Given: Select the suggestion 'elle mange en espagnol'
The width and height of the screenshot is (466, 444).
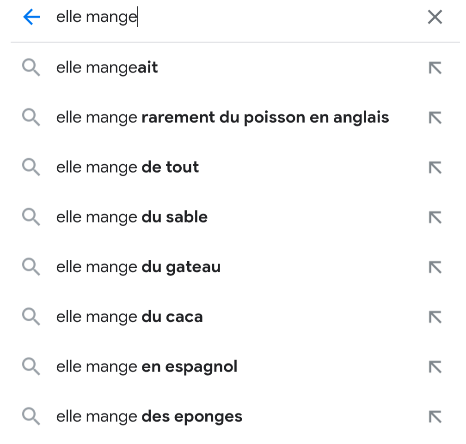Looking at the screenshot, I should [x=147, y=367].
